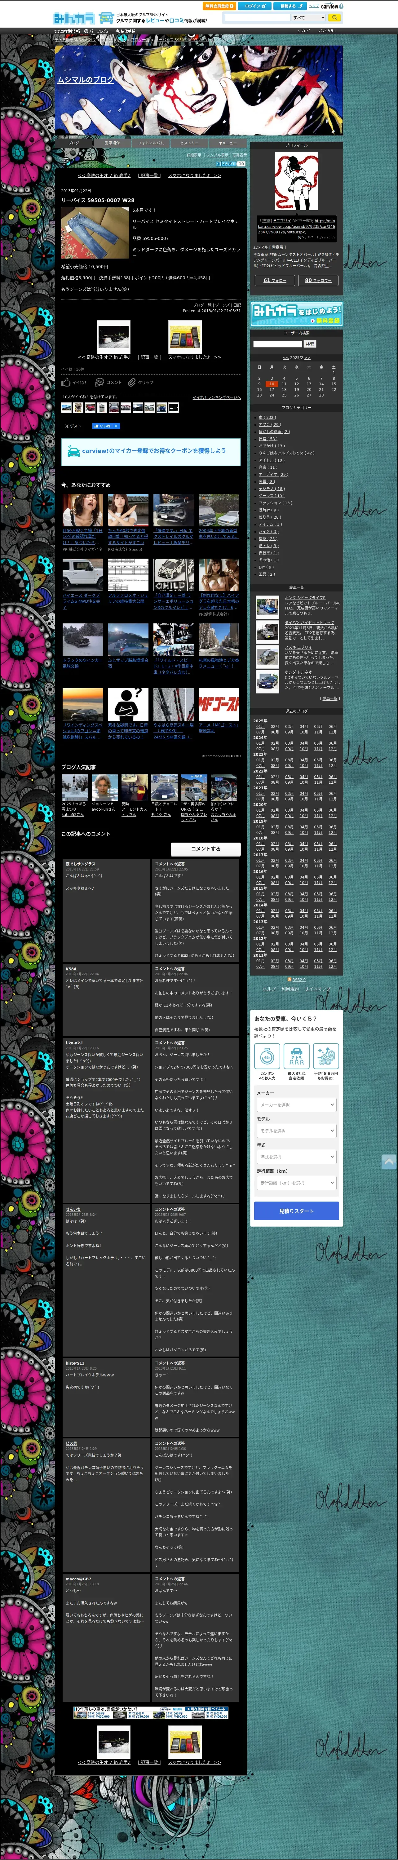Open previous article thumbnail 奇跡の卍オフ
Screen dimensions: 398x1860
click(113, 337)
